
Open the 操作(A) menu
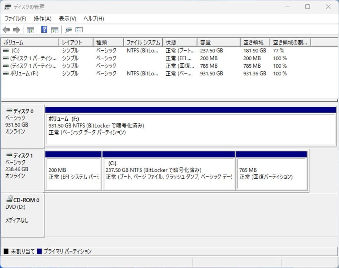42,19
